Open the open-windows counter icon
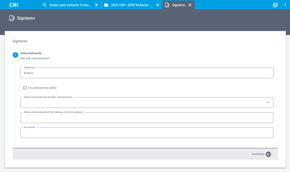This screenshot has width=290, height=172. (275, 5)
